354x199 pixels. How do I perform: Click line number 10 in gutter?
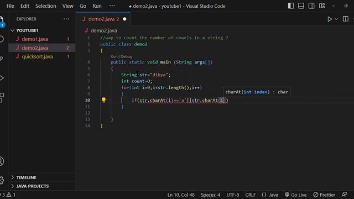[87, 100]
